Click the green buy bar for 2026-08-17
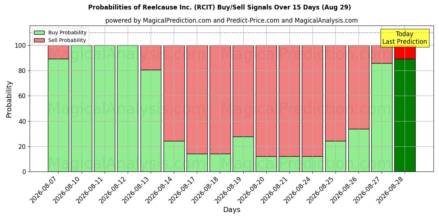This screenshot has width=439, height=219. pos(197,163)
